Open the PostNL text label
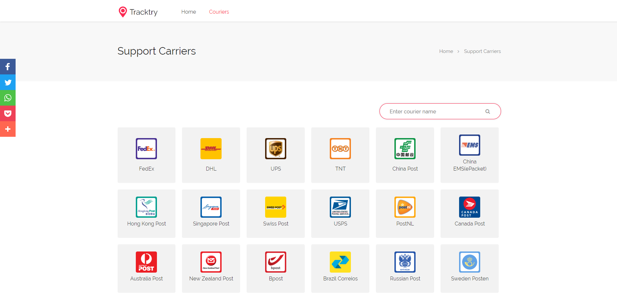The height and width of the screenshot is (296, 617). click(x=405, y=224)
